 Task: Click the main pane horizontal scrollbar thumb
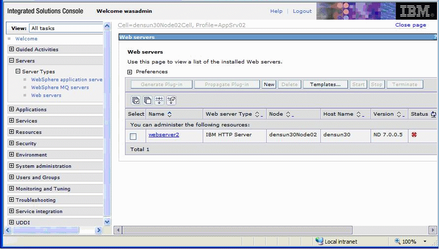[x=237, y=230]
